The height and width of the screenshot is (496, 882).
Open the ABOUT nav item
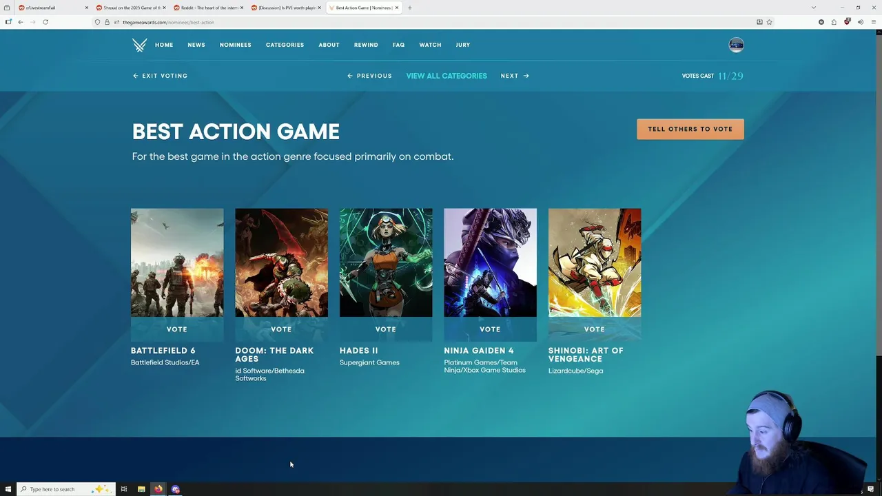(329, 45)
